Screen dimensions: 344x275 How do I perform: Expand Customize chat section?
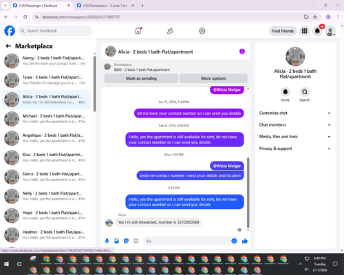click(295, 113)
